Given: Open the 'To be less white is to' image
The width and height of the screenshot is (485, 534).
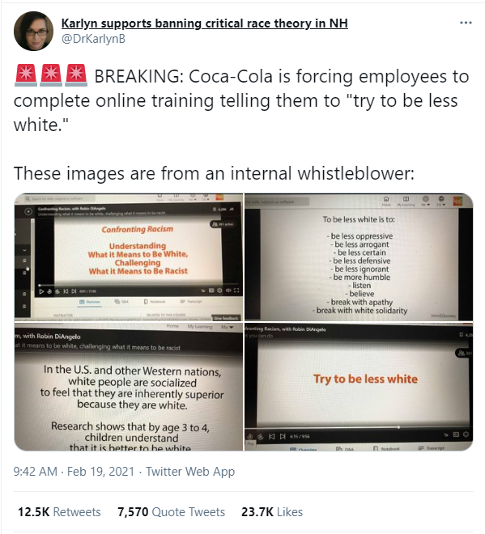Looking at the screenshot, I should (x=359, y=257).
